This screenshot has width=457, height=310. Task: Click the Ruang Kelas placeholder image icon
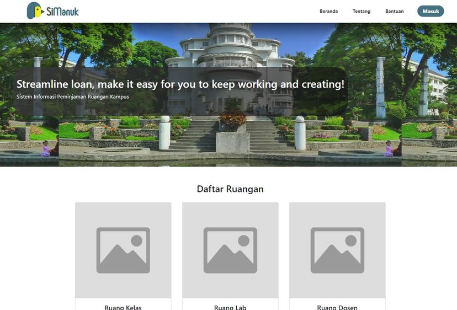click(123, 250)
